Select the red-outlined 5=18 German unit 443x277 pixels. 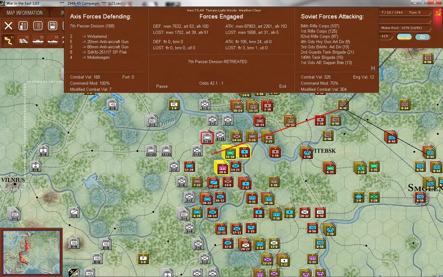pos(207,138)
